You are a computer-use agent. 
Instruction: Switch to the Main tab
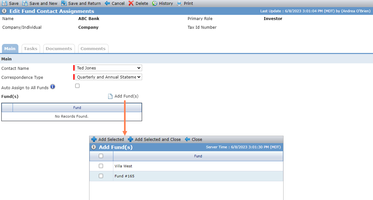[10, 48]
